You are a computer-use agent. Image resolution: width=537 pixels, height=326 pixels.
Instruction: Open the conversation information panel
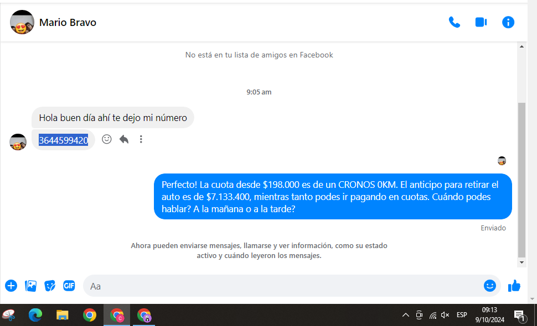pos(508,22)
